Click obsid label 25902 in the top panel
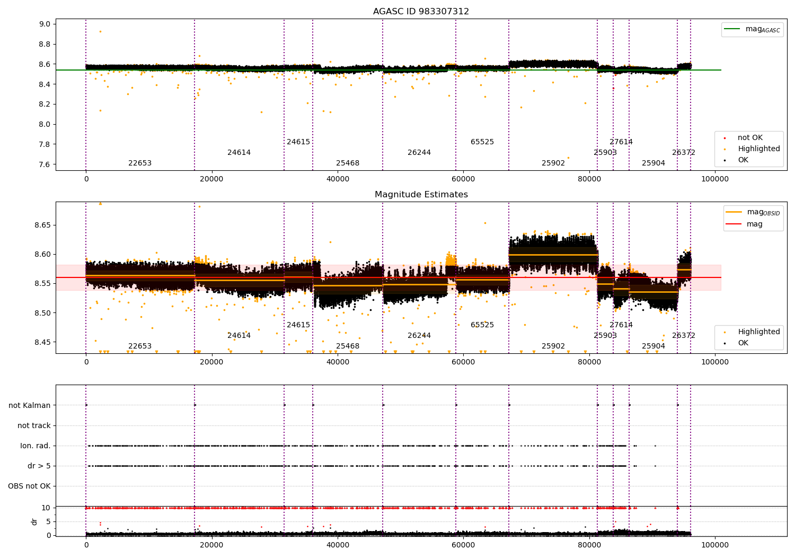 pyautogui.click(x=553, y=163)
